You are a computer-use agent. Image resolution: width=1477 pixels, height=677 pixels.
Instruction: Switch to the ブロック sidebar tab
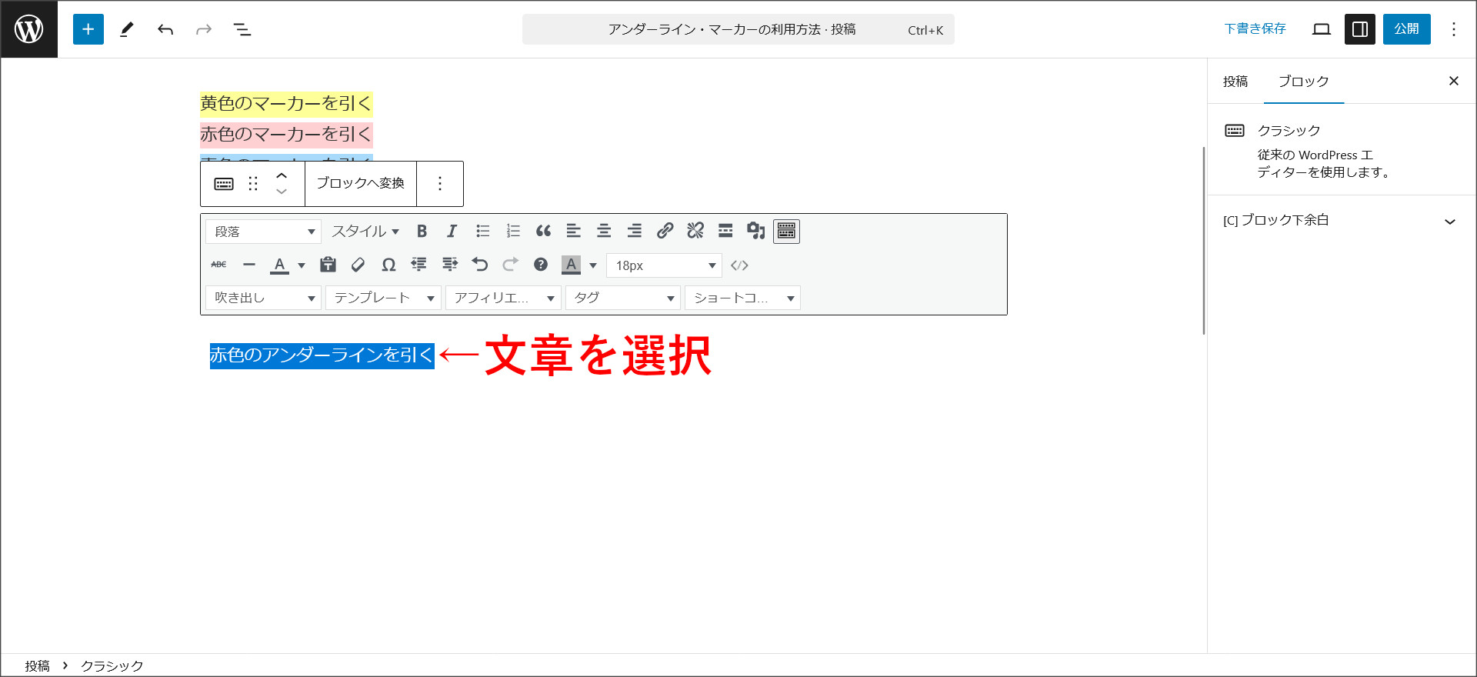click(x=1303, y=82)
